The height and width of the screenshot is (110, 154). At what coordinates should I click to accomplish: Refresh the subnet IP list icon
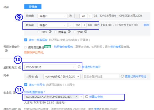click(122, 76)
